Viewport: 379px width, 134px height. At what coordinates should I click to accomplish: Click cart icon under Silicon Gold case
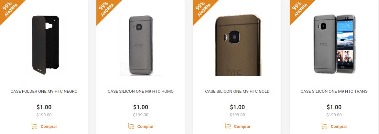pyautogui.click(x=227, y=126)
